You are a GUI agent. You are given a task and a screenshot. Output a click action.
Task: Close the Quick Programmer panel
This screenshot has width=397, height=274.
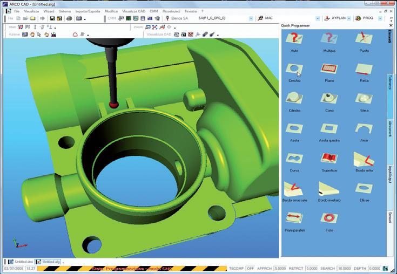(391, 25)
